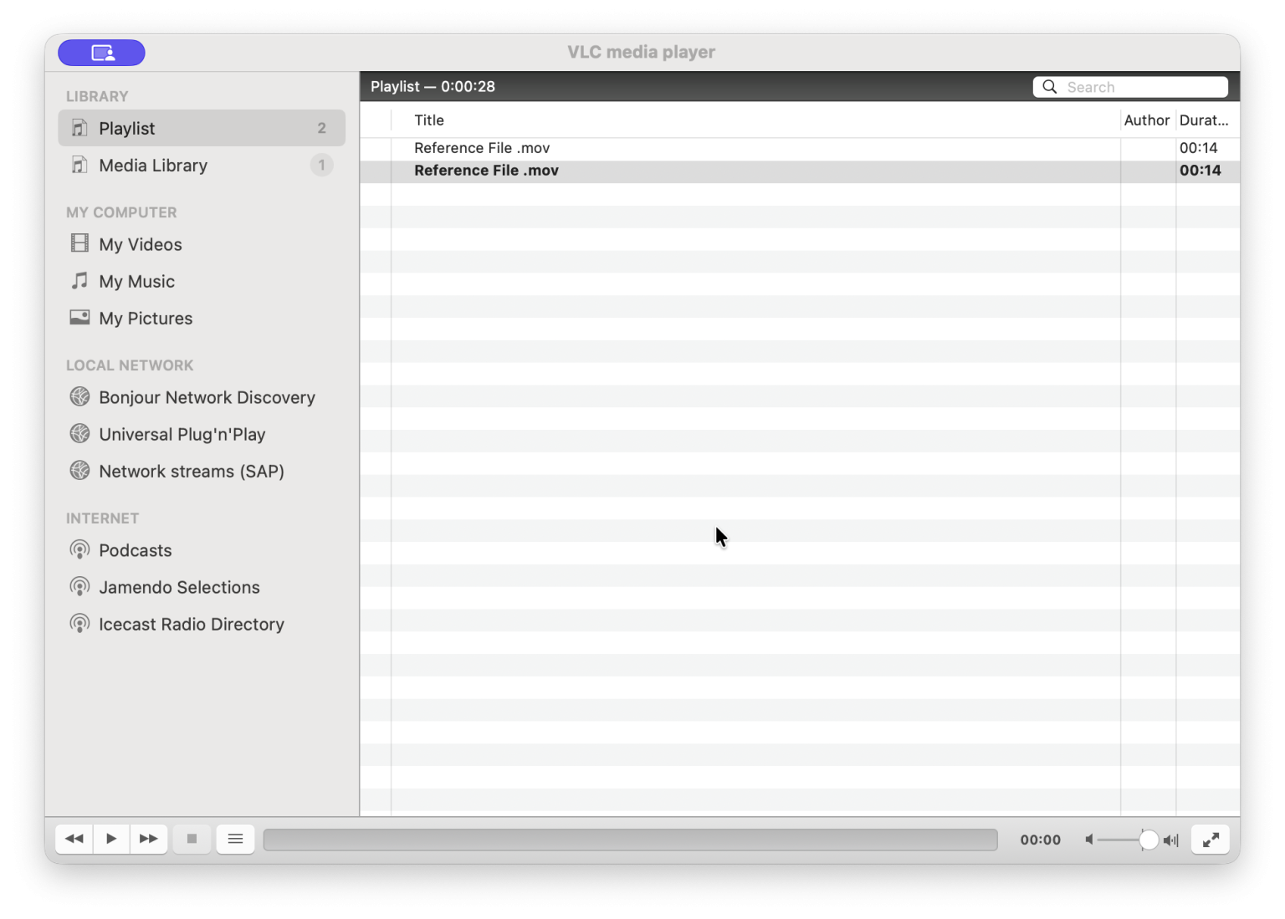This screenshot has width=1285, height=919.
Task: Select the non-bold Reference File .mov row
Action: [x=800, y=148]
